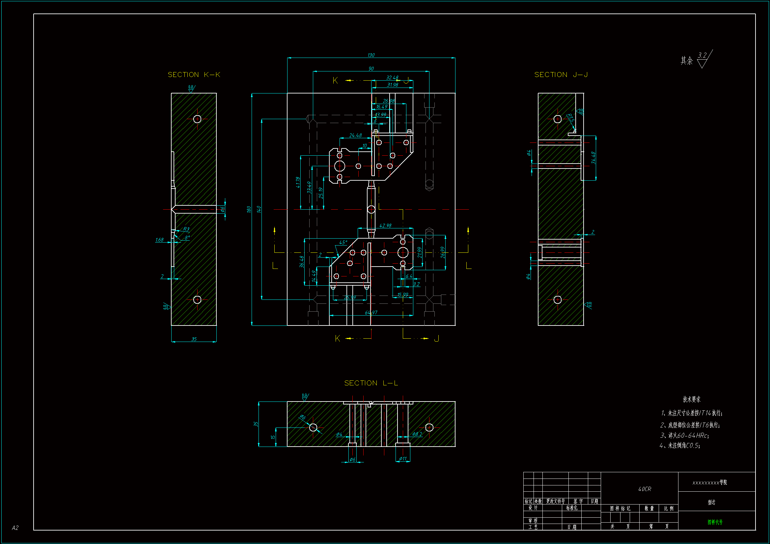
Task: Click the 淬火60-64HRc requirement line
Action: 684,435
